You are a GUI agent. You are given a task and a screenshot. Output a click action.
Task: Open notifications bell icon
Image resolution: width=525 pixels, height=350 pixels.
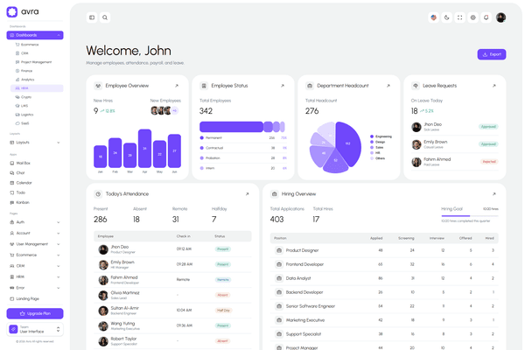(486, 17)
